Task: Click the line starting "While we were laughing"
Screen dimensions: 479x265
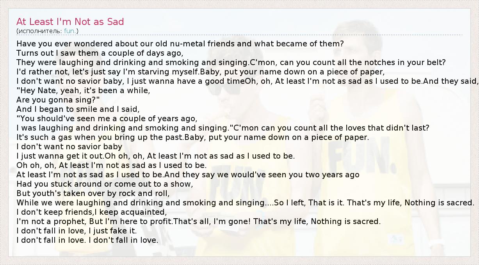Action: point(245,203)
